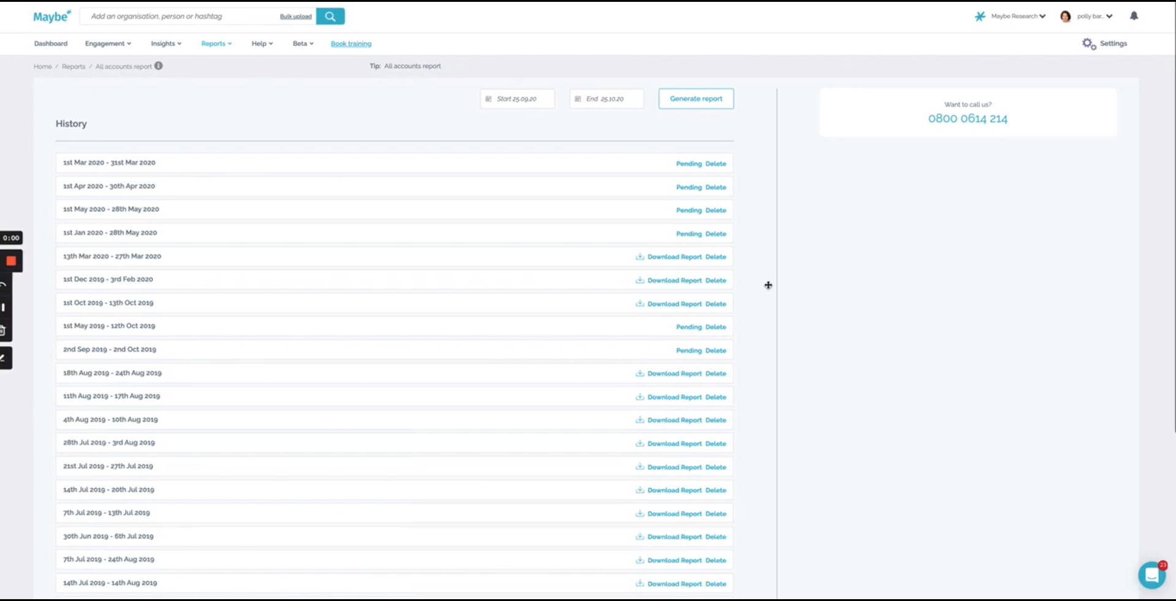Expand the Reports menu
Viewport: 1176px width, 601px height.
tap(216, 43)
